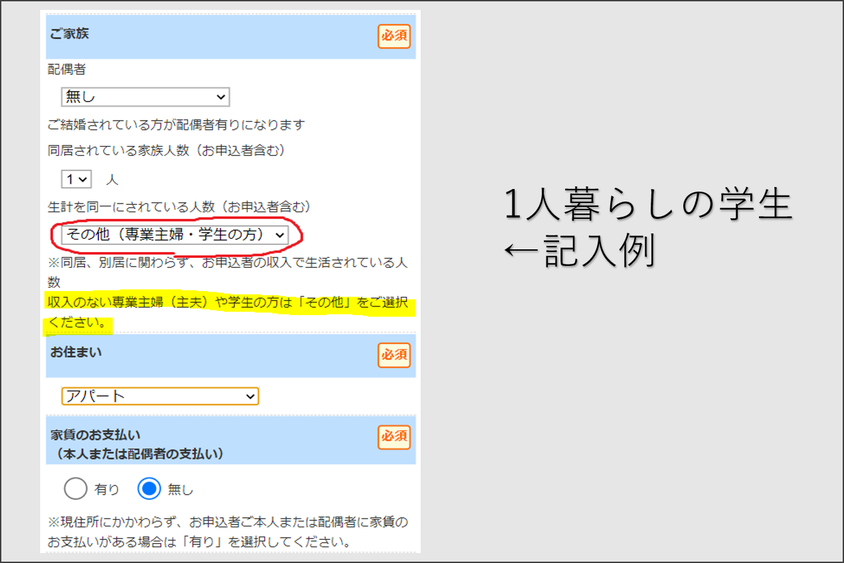
Task: Click the 1人暮らしの学生 caption text
Action: pyautogui.click(x=648, y=204)
